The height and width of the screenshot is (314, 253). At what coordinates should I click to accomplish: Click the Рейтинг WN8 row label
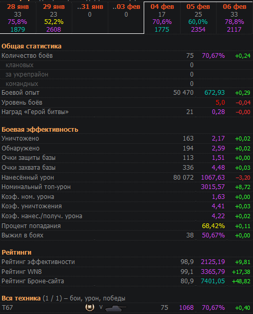coord(22,272)
